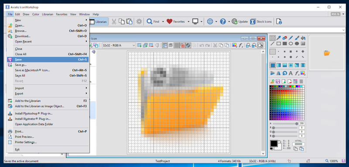Select the radial gradient fill mode

(291, 65)
